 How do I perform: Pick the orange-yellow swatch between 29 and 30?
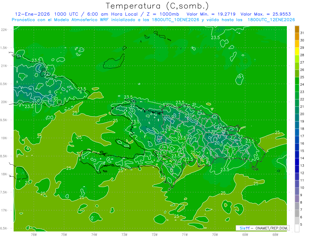click(297, 44)
